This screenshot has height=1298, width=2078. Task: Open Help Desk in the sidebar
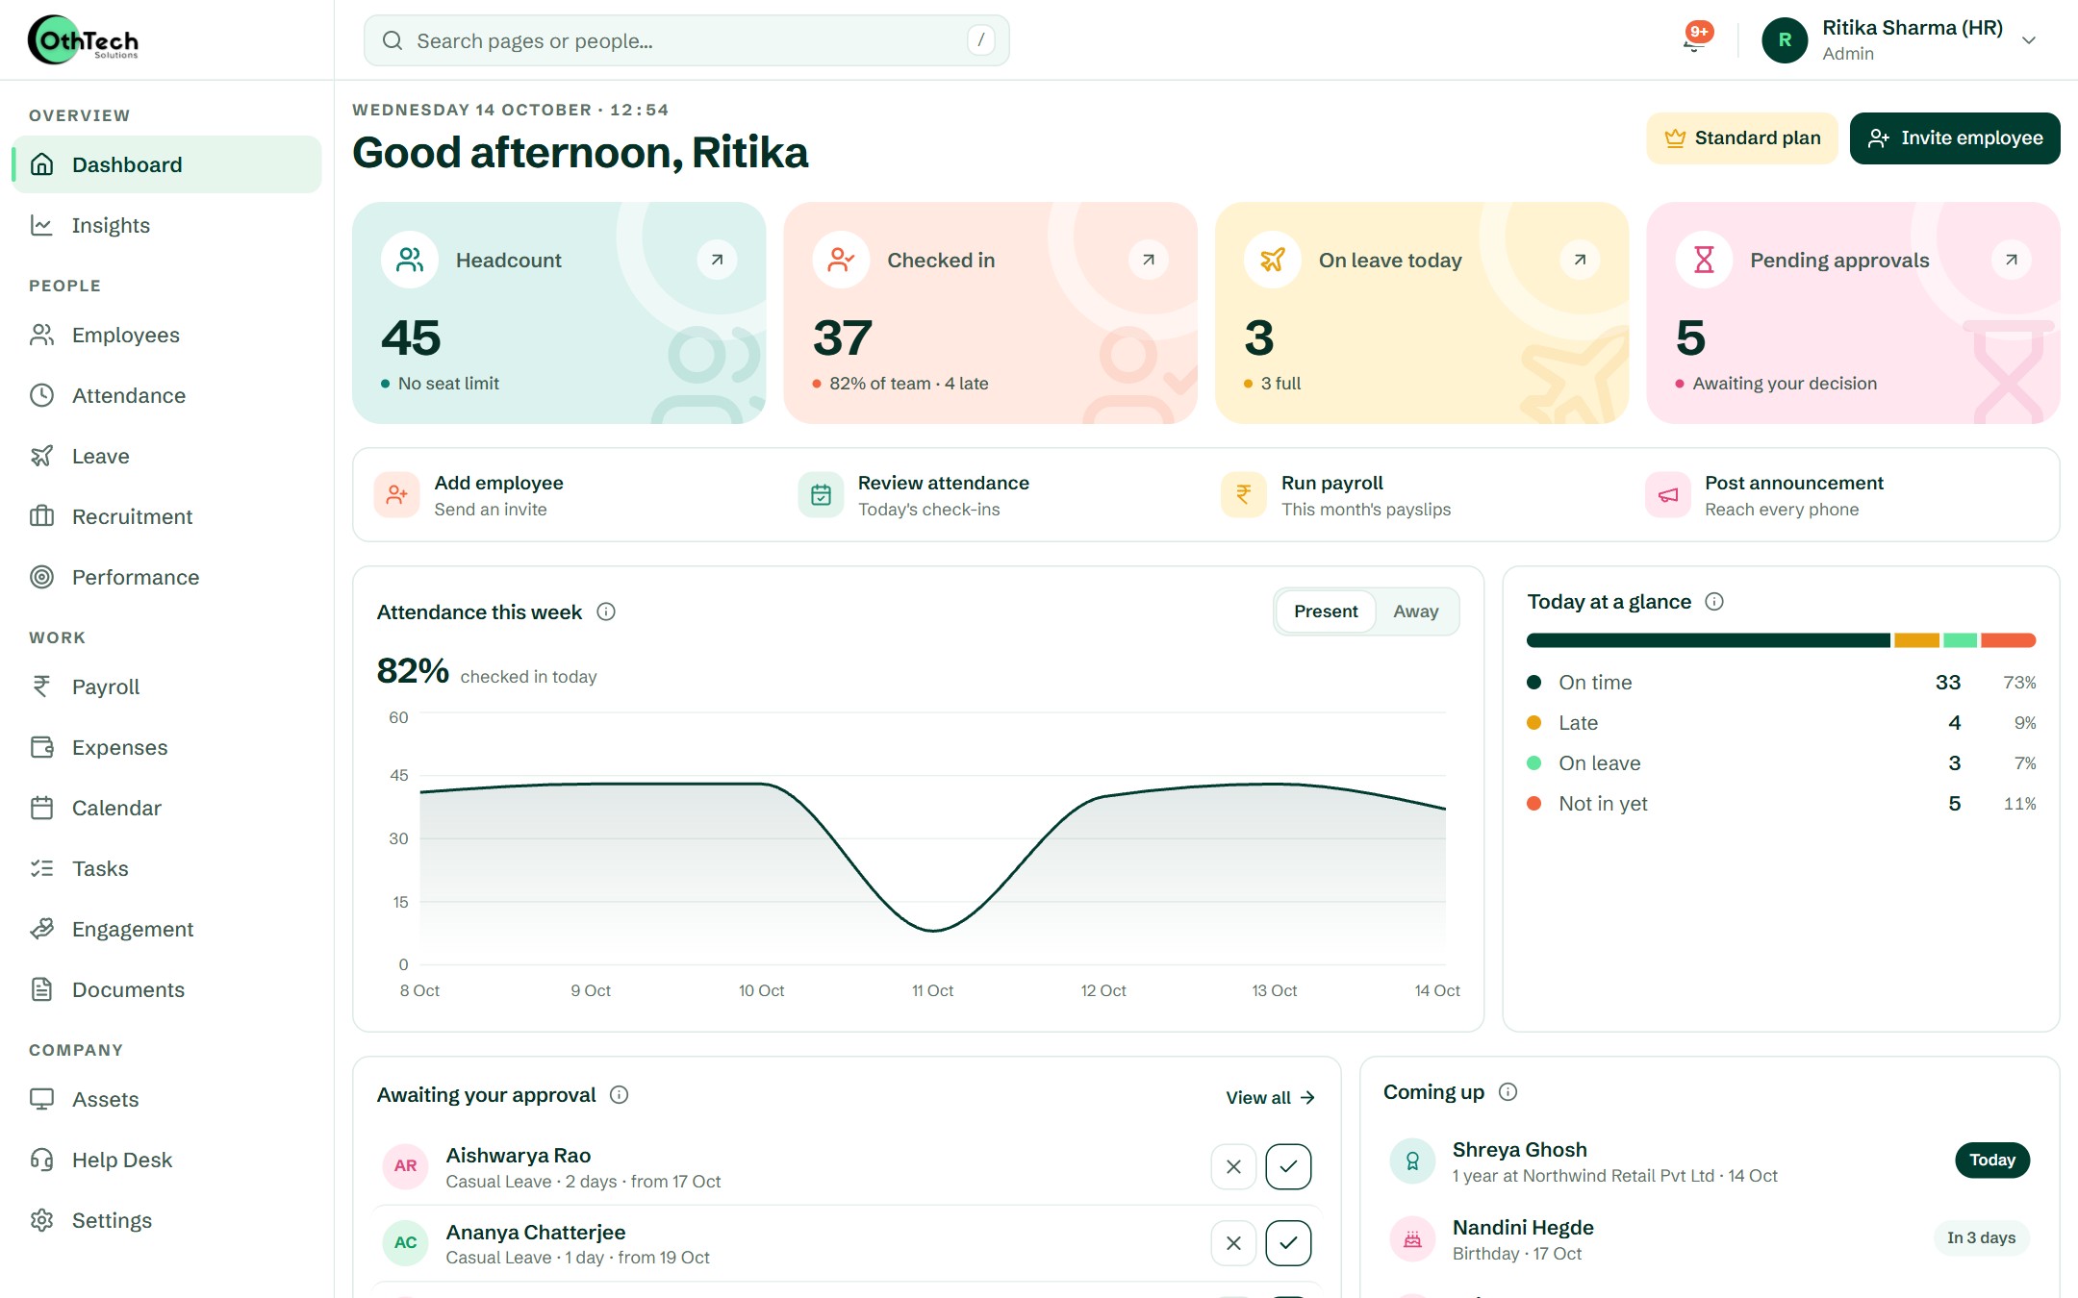pos(166,1160)
